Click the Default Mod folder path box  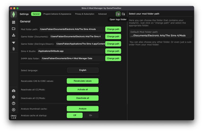(x=161, y=34)
